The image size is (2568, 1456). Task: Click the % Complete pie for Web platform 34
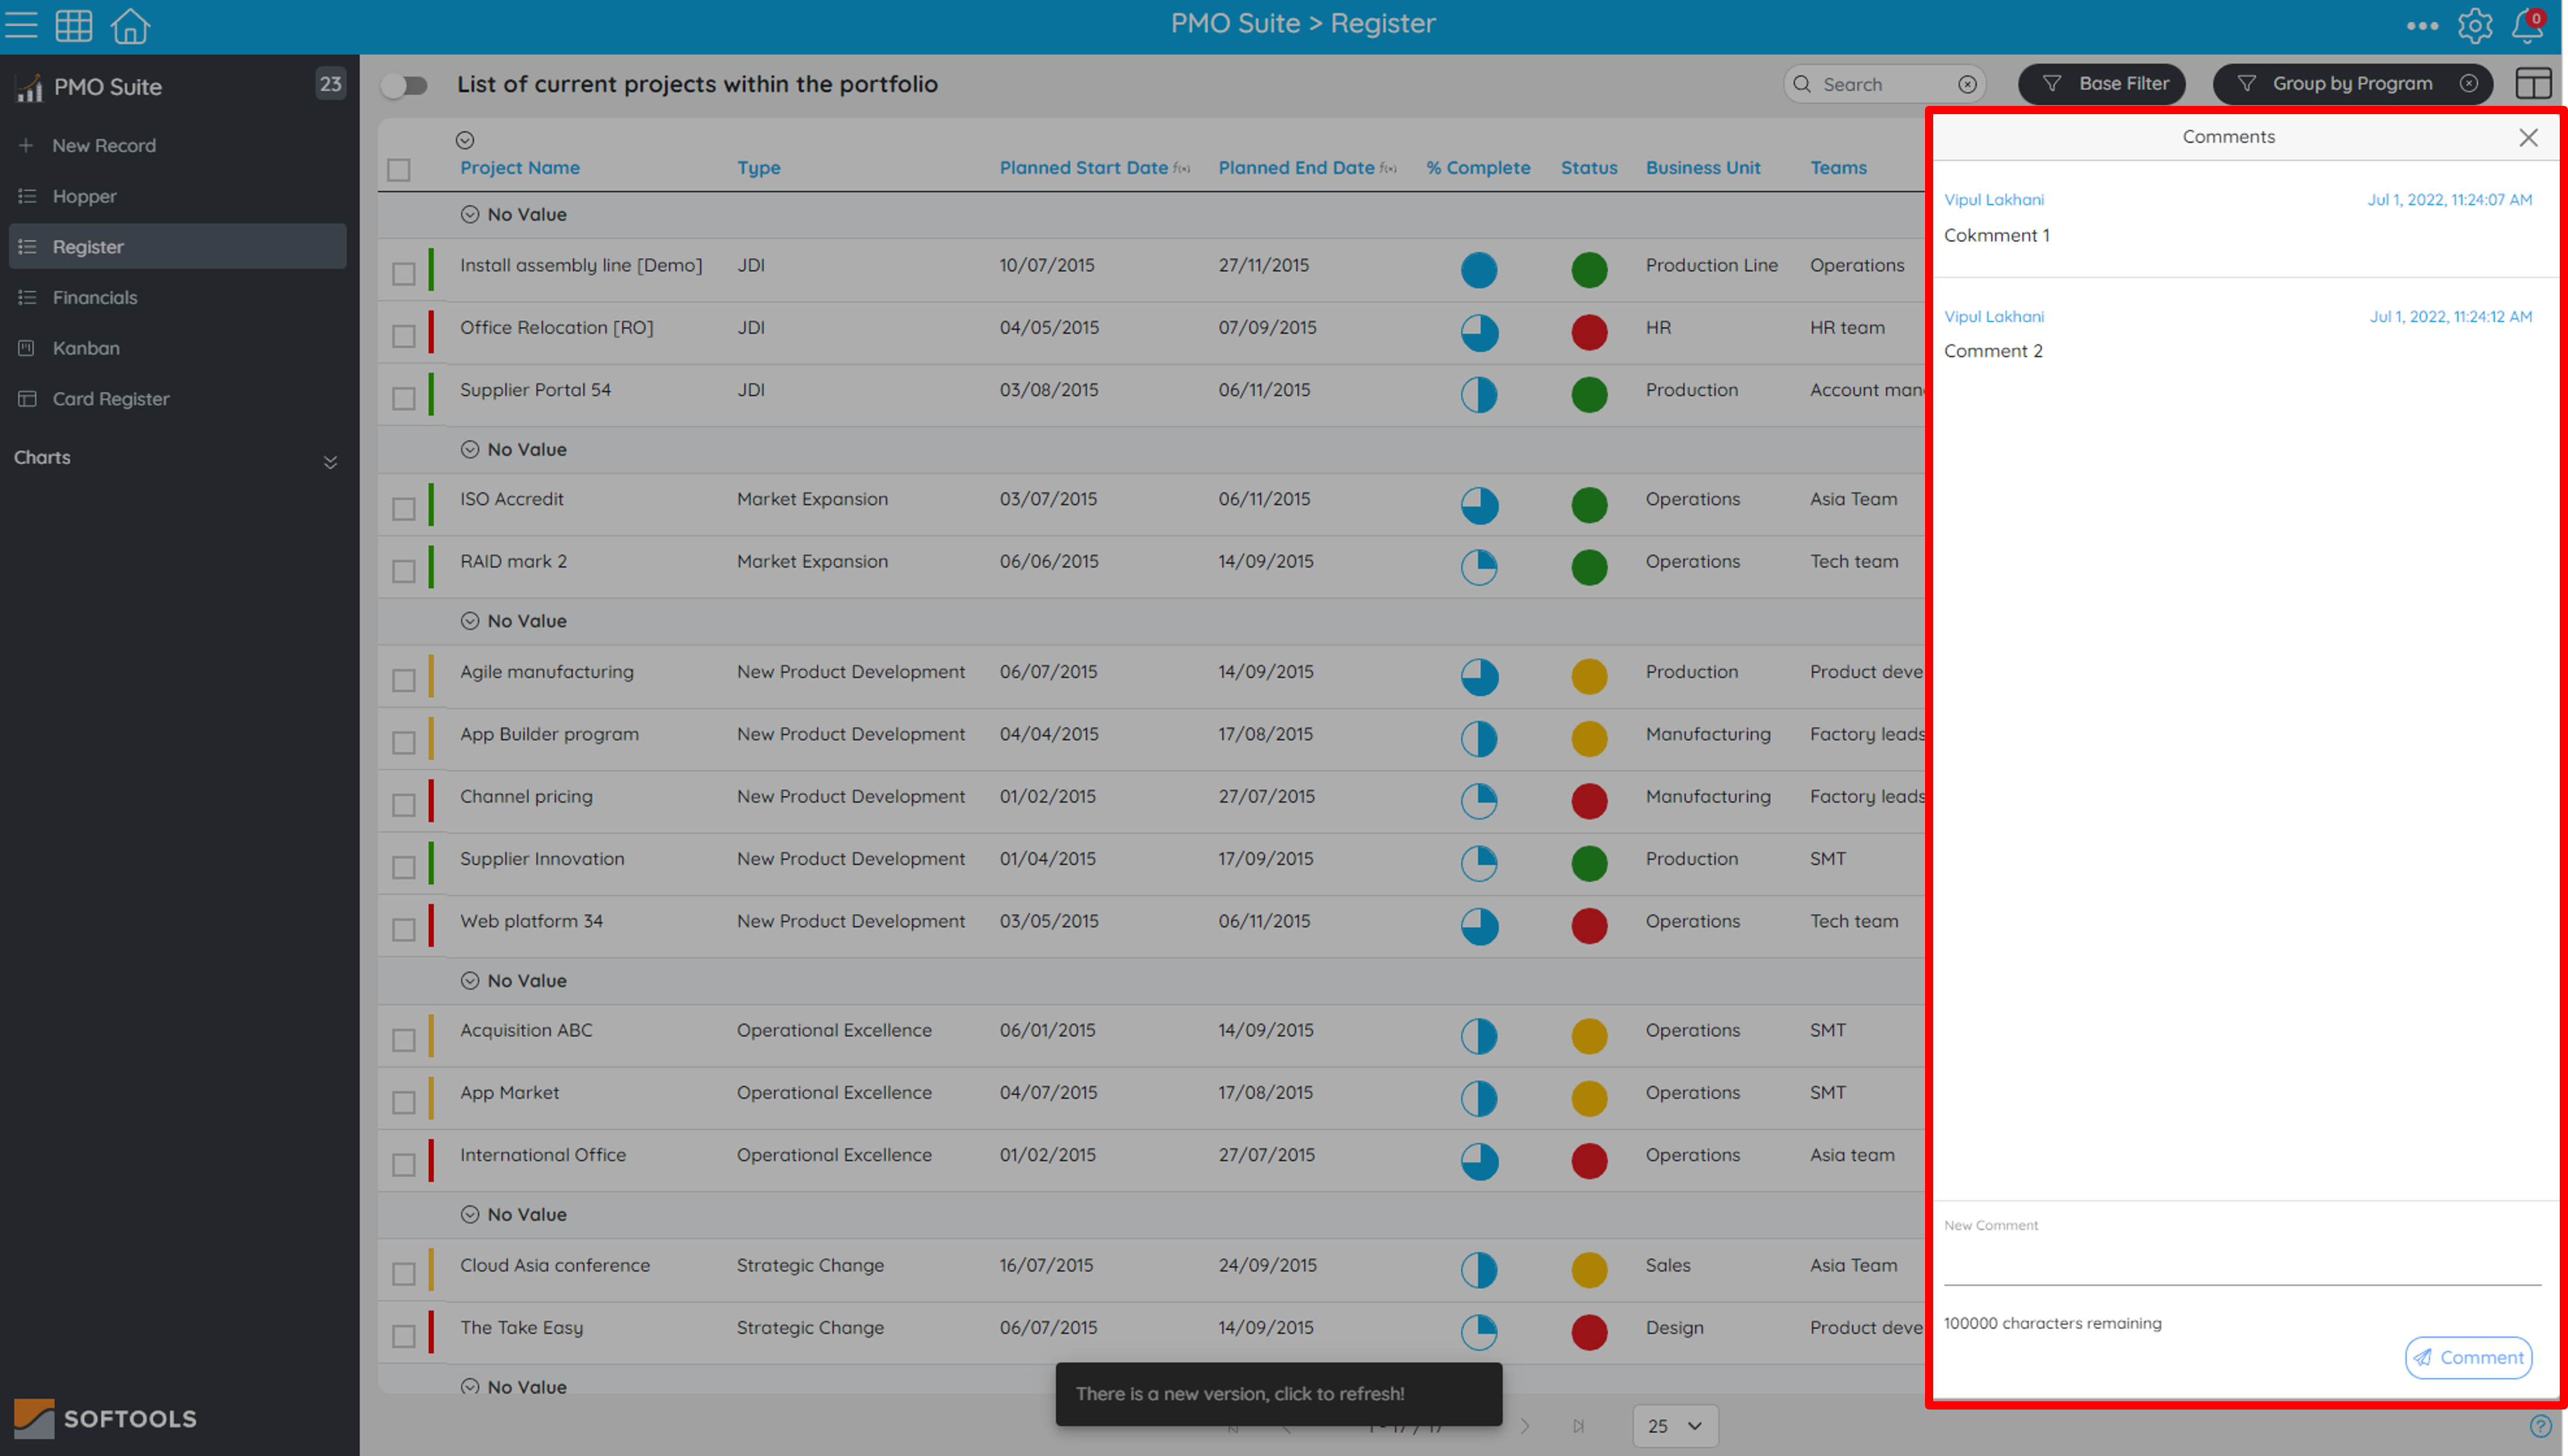(1479, 926)
